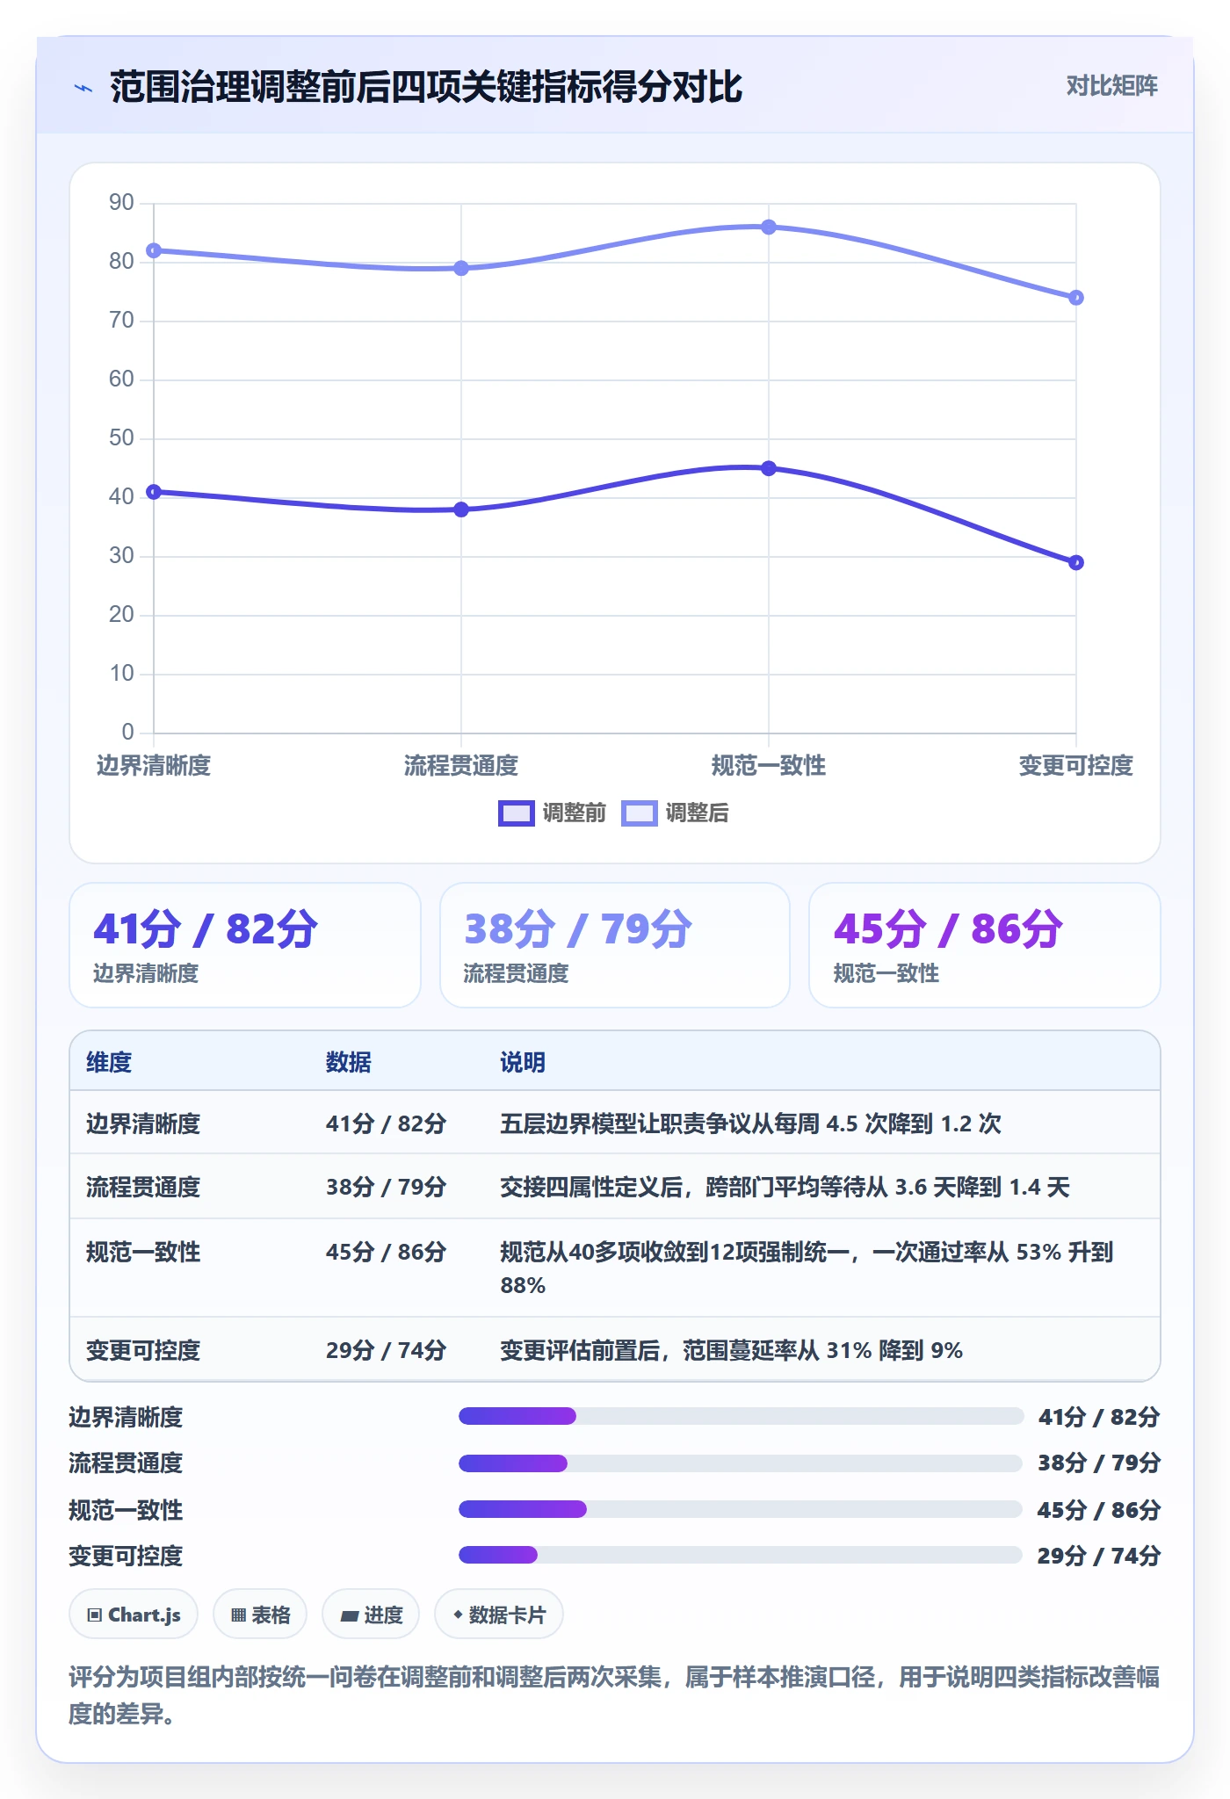Click the 进度 tag chip
Image resolution: width=1230 pixels, height=1799 pixels.
pyautogui.click(x=371, y=1615)
